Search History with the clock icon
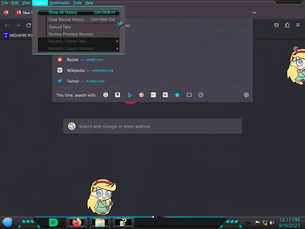 click(201, 95)
